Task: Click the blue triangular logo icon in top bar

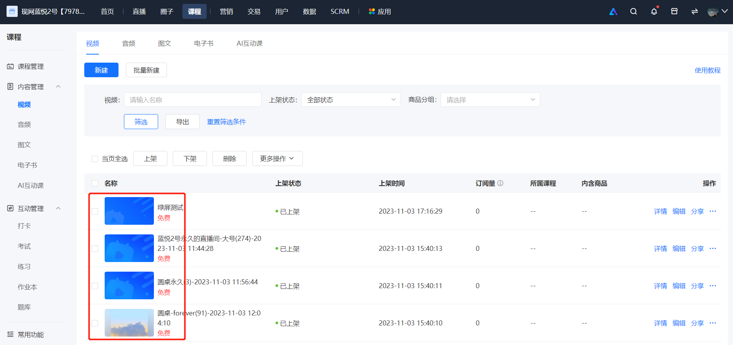Action: [x=613, y=12]
